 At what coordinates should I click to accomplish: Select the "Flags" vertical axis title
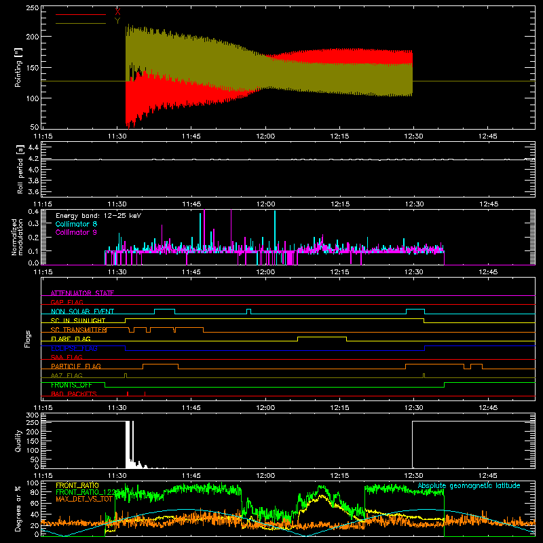27,339
